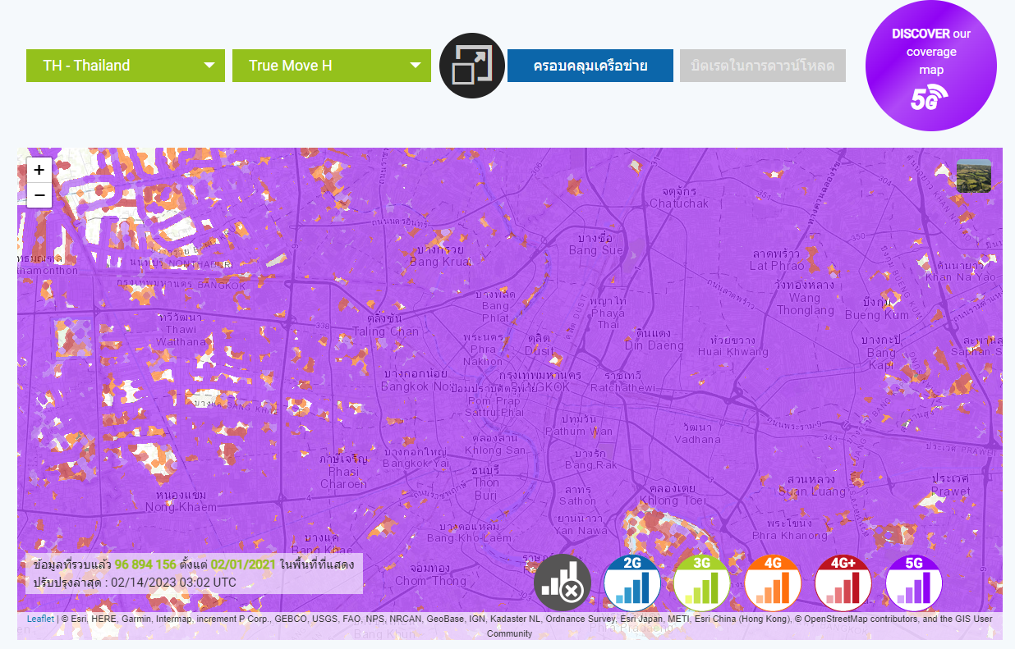Image resolution: width=1015 pixels, height=649 pixels.
Task: Toggle the 5G coverage layer
Action: point(914,583)
